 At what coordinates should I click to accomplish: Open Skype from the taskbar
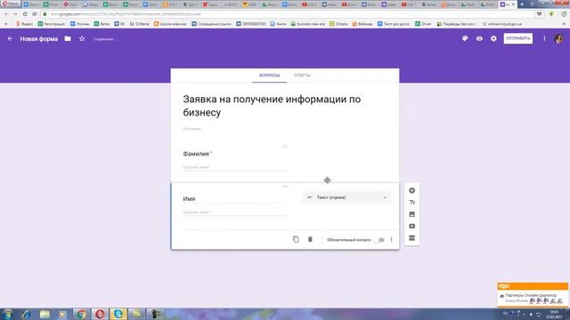[x=118, y=314]
